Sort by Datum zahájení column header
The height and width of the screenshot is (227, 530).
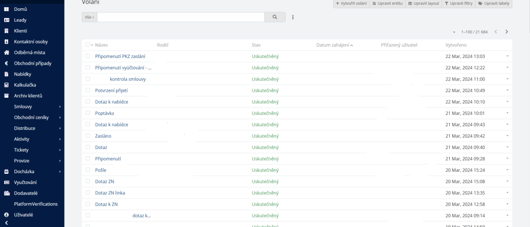coord(332,45)
